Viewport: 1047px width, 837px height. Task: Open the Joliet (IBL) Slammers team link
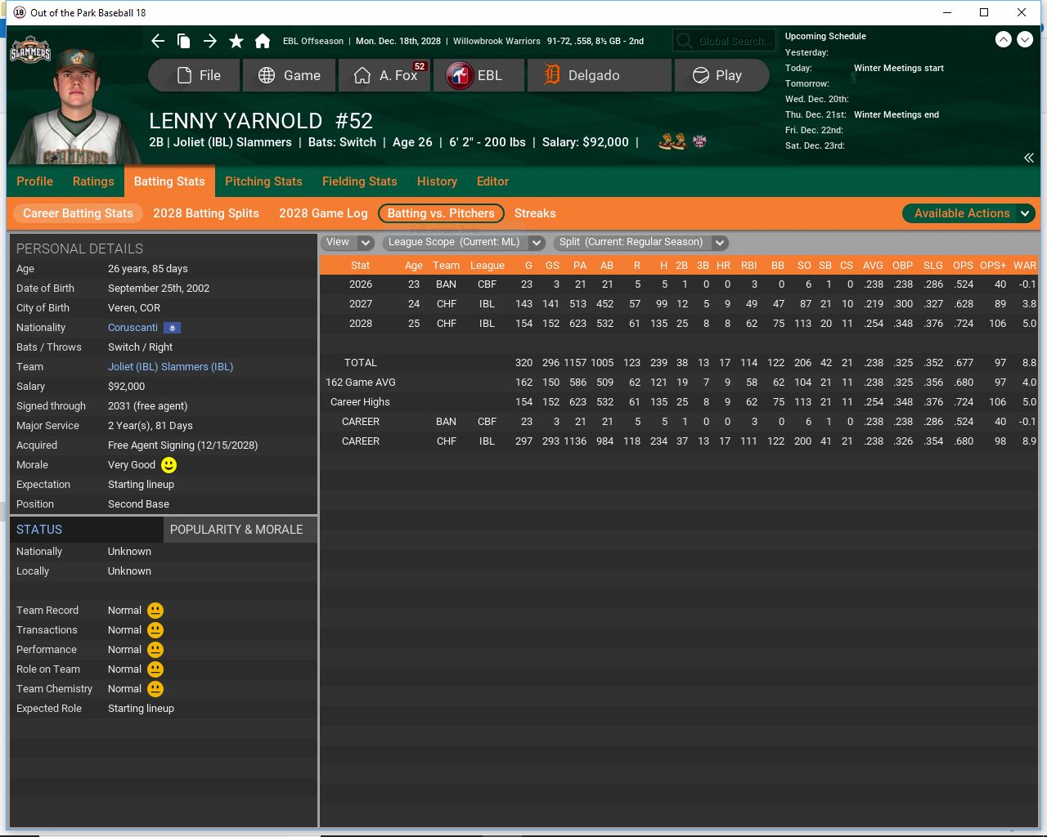[170, 367]
